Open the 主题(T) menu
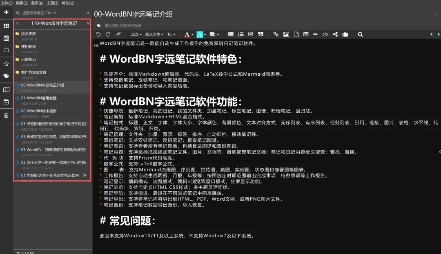Viewport: 441px width, 254px height. pyautogui.click(x=52, y=3)
